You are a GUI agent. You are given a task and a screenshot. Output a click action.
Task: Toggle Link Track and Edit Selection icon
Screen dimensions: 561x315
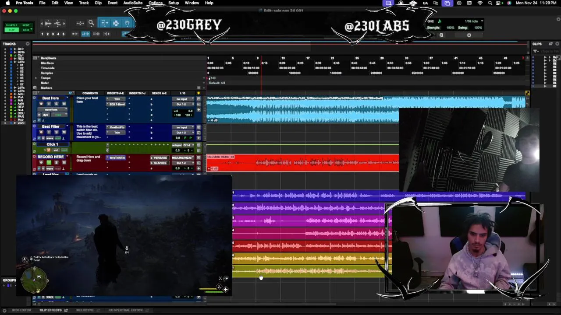point(96,34)
